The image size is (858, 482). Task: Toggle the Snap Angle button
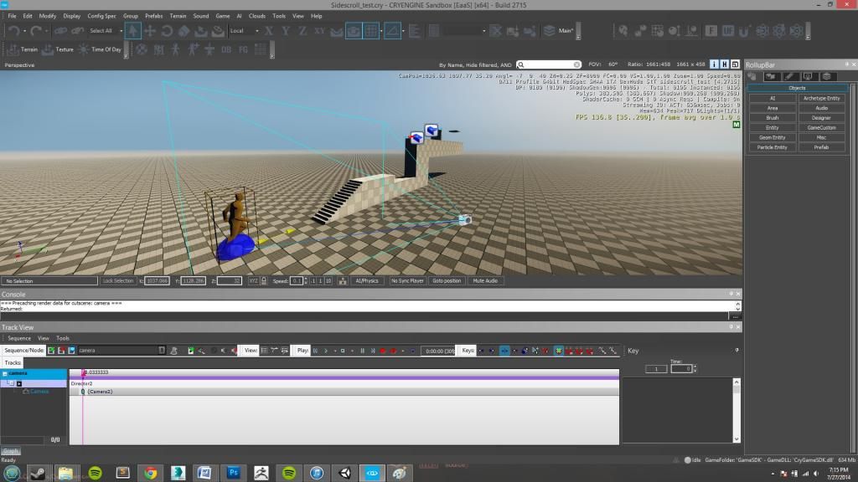pos(391,31)
